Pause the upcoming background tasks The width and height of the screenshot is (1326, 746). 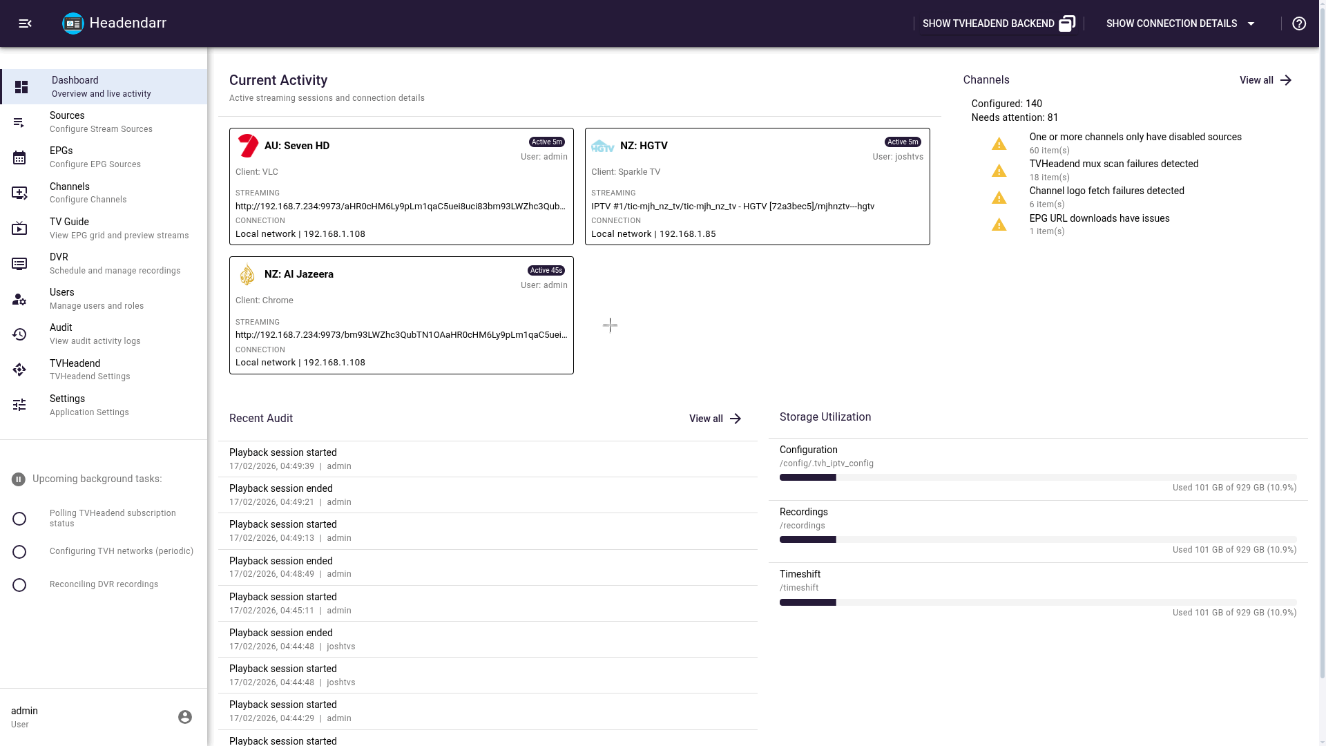tap(17, 479)
